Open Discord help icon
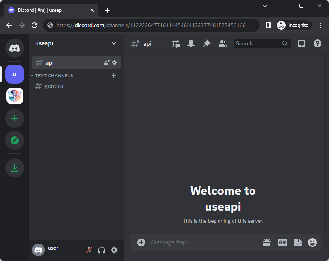Image resolution: width=329 pixels, height=261 pixels. [318, 44]
